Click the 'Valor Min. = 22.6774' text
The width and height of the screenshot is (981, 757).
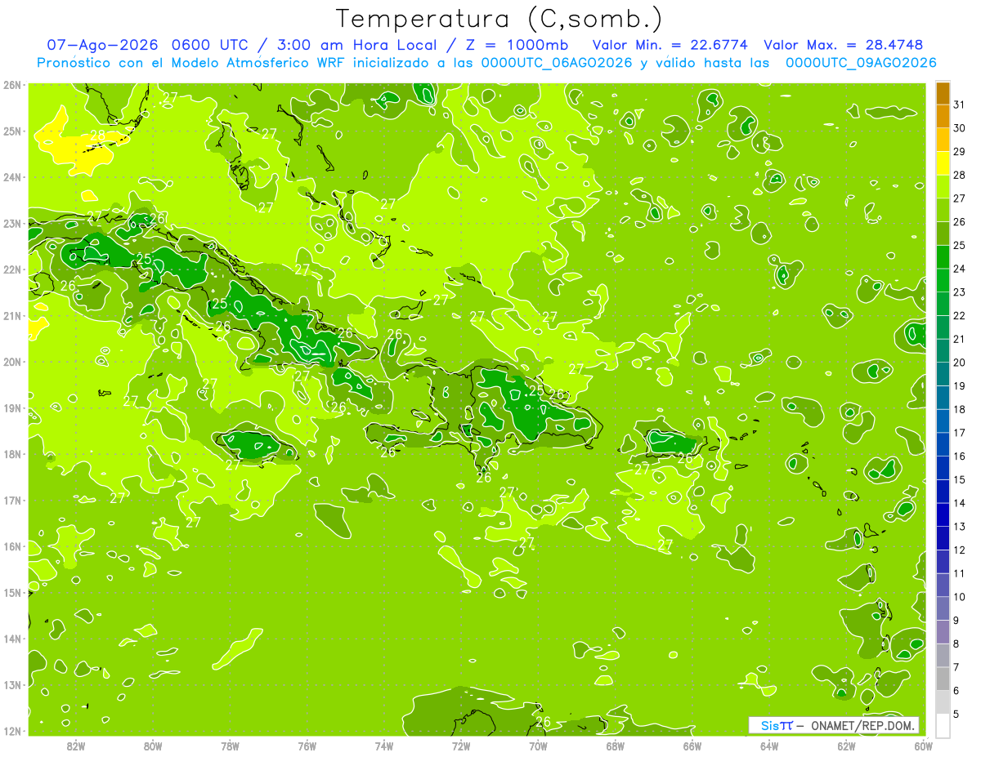pos(670,45)
